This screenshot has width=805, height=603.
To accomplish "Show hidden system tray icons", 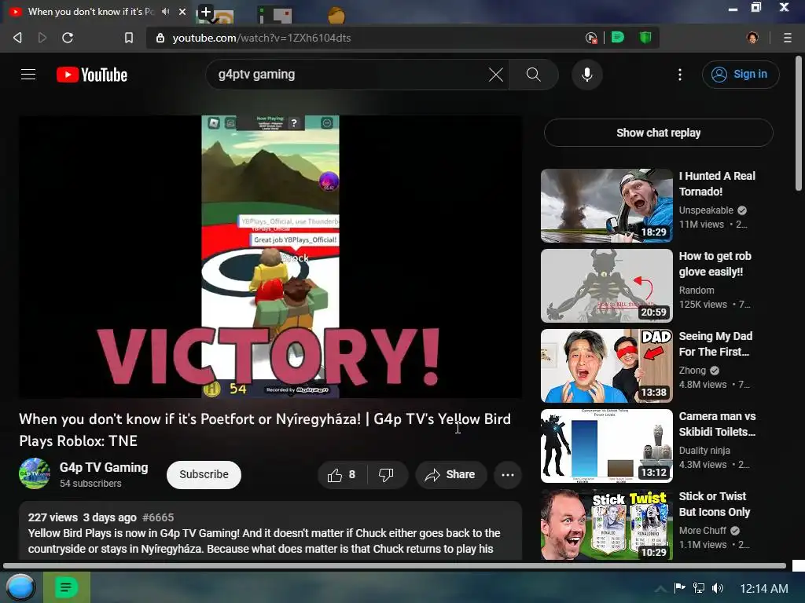I will point(660,589).
